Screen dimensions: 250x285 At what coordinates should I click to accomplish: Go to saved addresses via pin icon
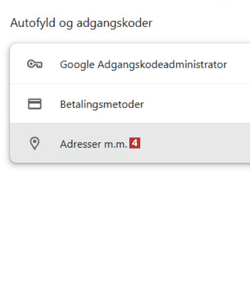(x=35, y=144)
